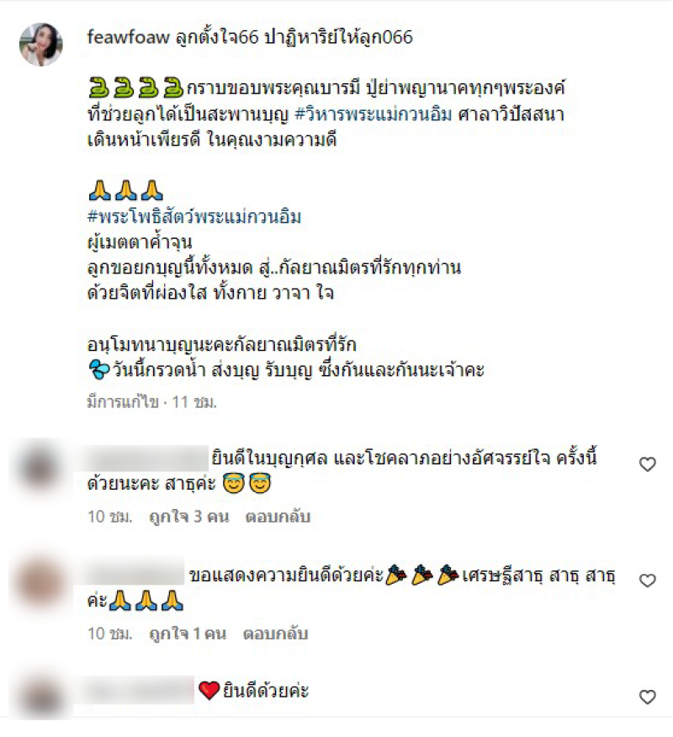View who liked: ถูกใจ 1 คน

click(x=188, y=634)
